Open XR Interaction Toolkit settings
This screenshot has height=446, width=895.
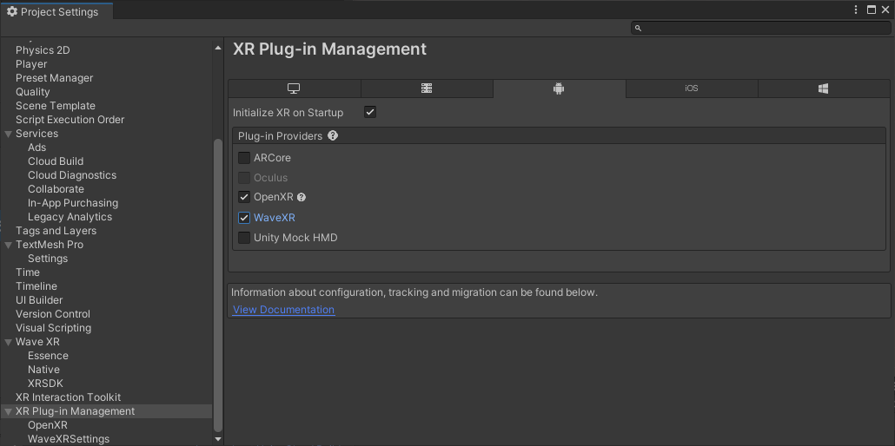point(68,397)
